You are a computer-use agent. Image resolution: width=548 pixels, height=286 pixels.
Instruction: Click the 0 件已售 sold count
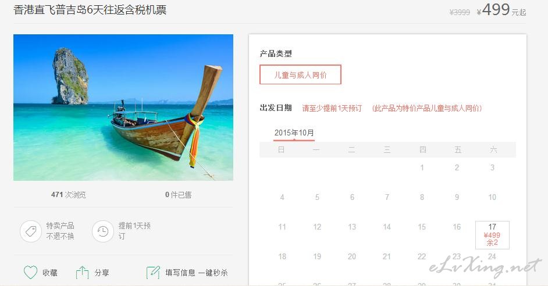tap(178, 195)
